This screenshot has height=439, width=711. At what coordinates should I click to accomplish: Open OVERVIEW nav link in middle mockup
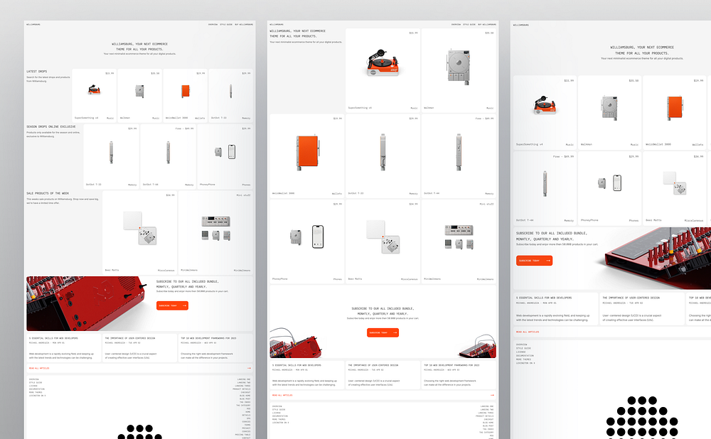pos(456,24)
